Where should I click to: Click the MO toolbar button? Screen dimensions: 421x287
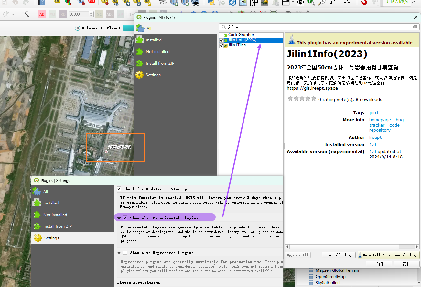click(x=52, y=14)
